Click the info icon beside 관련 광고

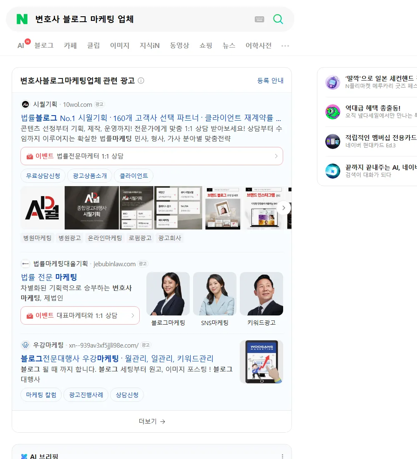[141, 81]
